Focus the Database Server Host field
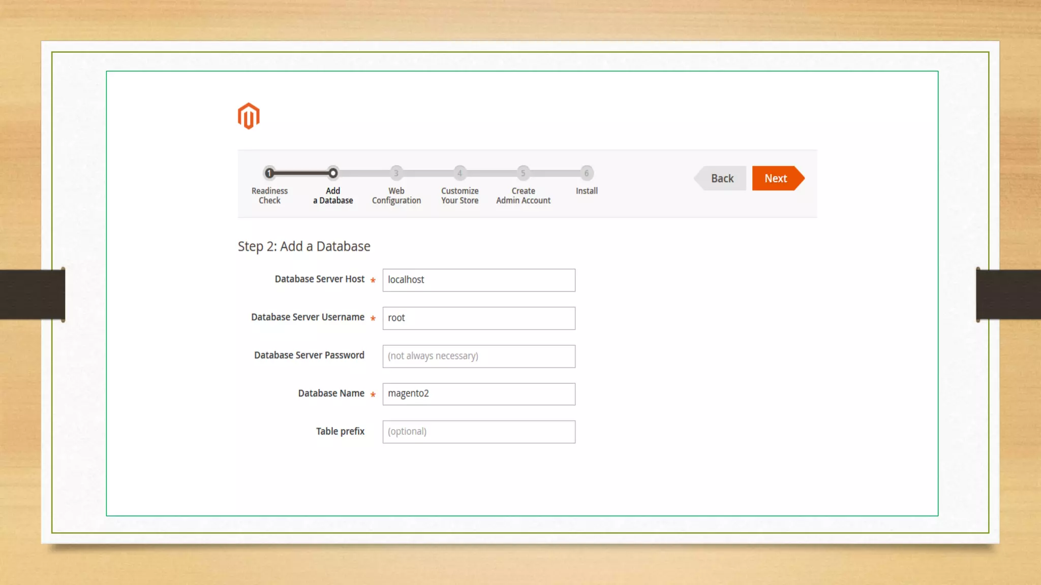1041x585 pixels. tap(478, 280)
